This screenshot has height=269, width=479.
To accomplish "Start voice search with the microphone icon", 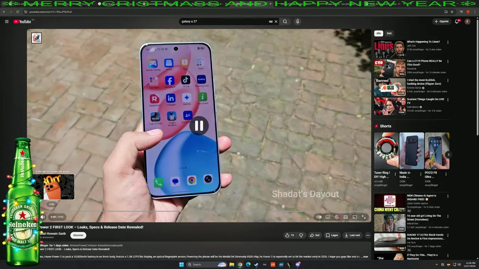I will (x=298, y=22).
